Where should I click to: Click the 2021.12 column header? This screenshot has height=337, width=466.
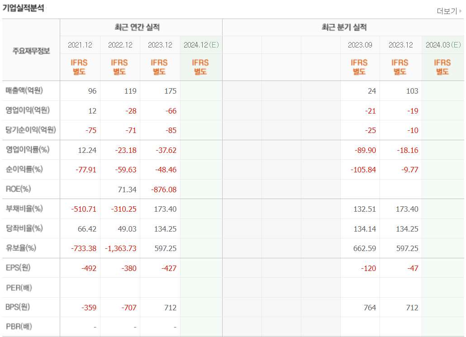pyautogui.click(x=80, y=45)
